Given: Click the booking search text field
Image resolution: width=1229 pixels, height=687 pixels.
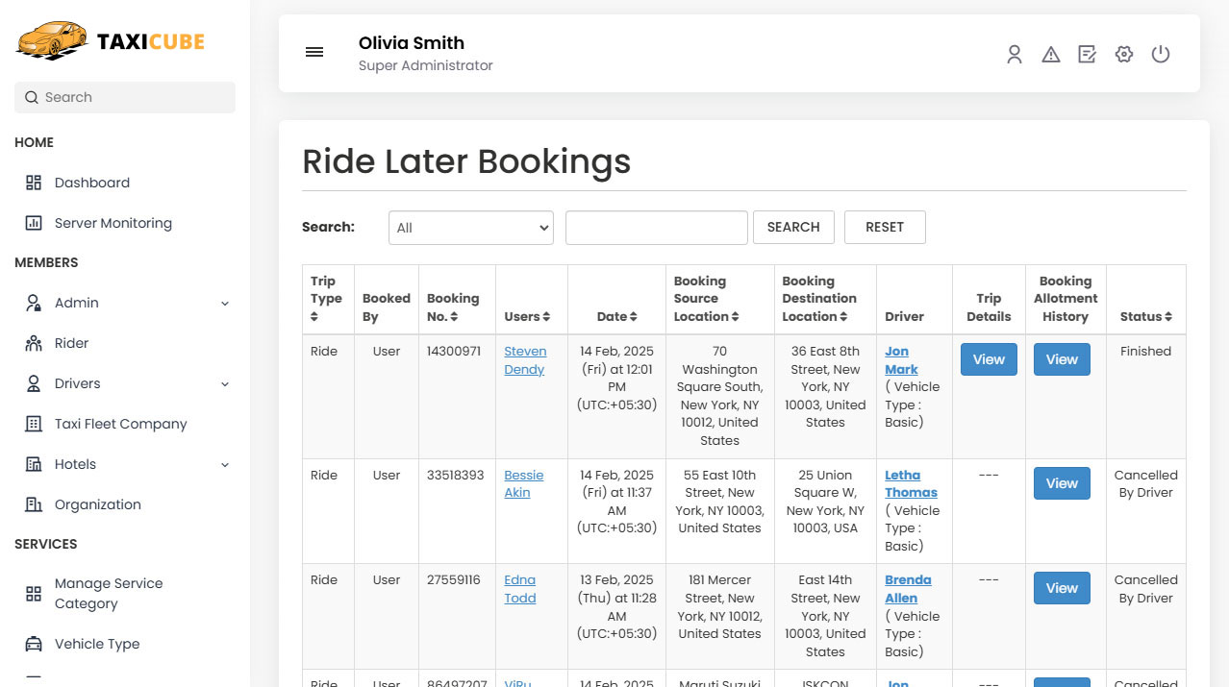Looking at the screenshot, I should pos(656,228).
